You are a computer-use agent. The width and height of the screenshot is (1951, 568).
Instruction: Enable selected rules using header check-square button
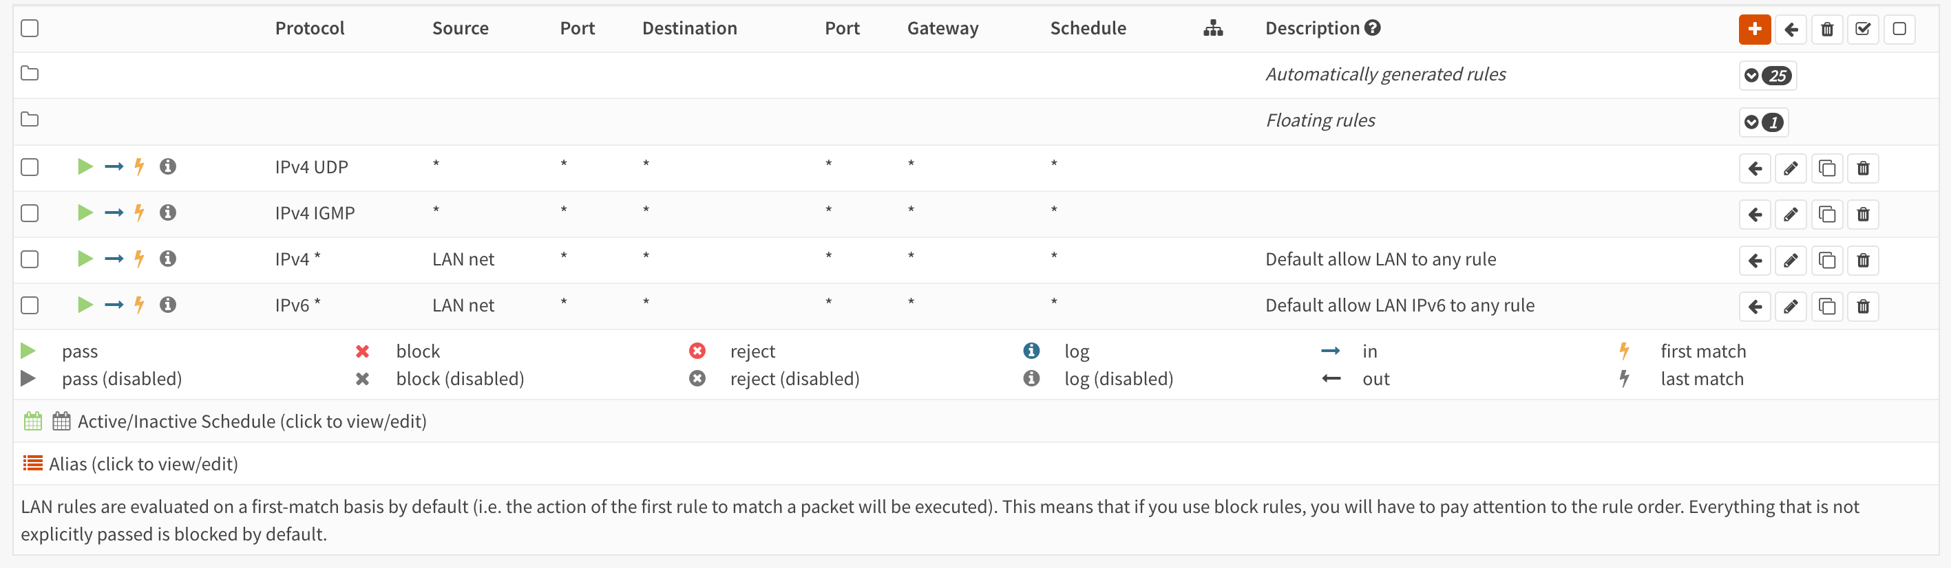[x=1863, y=30]
